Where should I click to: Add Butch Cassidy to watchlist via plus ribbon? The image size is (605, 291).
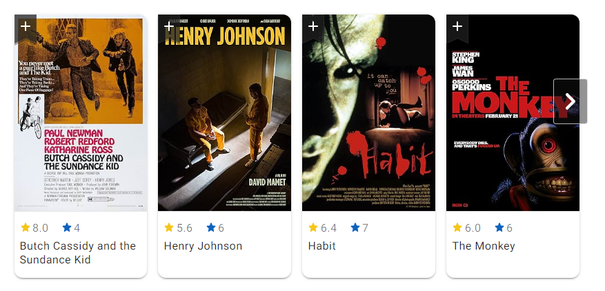pos(26,27)
